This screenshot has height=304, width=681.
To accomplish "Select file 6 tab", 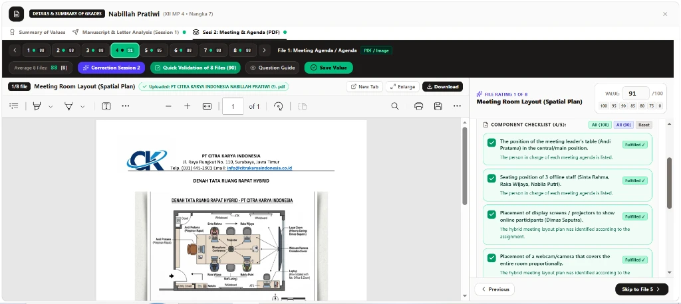I will pyautogui.click(x=184, y=50).
